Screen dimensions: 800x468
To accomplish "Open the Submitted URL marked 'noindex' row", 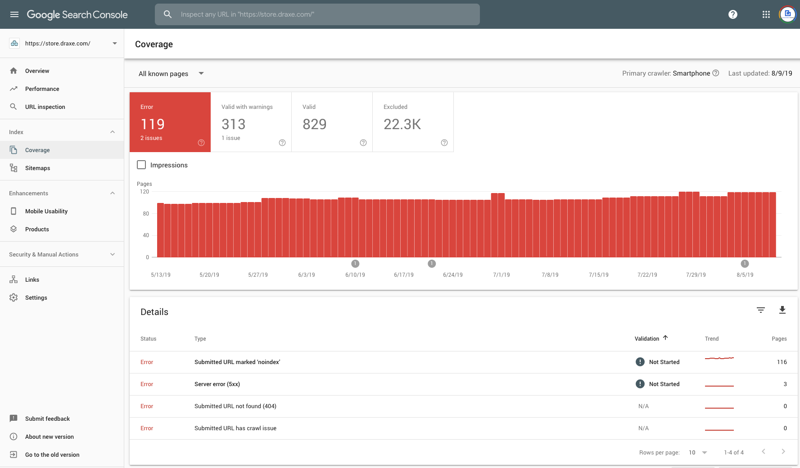I will pos(237,362).
